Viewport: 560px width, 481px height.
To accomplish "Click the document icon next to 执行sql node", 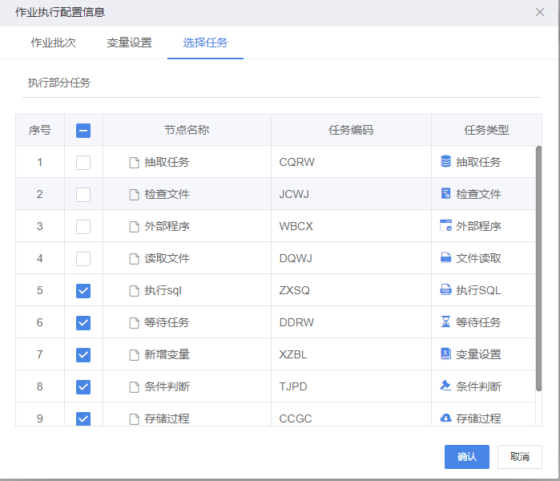I will (x=135, y=291).
